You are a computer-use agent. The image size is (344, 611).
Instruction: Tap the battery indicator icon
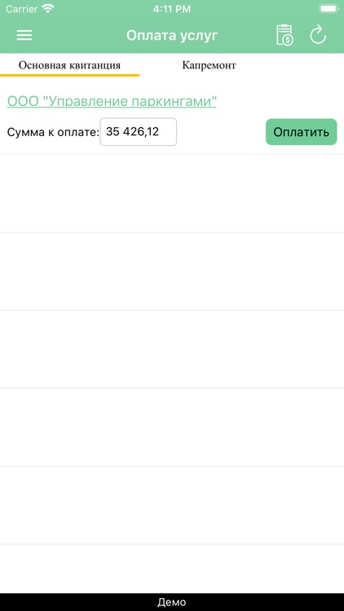pos(329,9)
